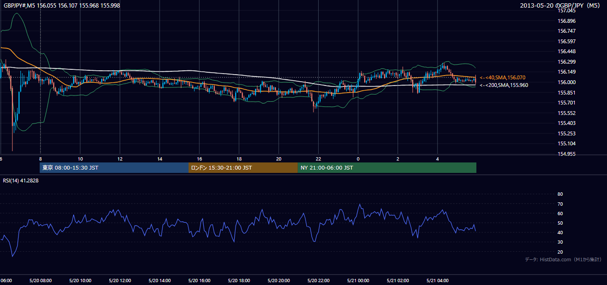Screen dimensions: 607x285
Task: Click price axis label 155.403
Action: pyautogui.click(x=566, y=123)
